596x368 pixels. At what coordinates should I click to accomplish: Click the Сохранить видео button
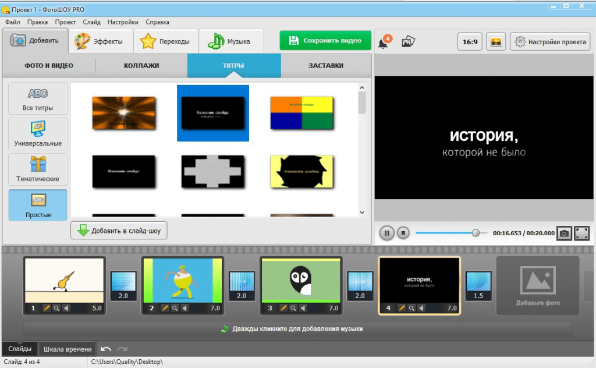click(x=325, y=41)
